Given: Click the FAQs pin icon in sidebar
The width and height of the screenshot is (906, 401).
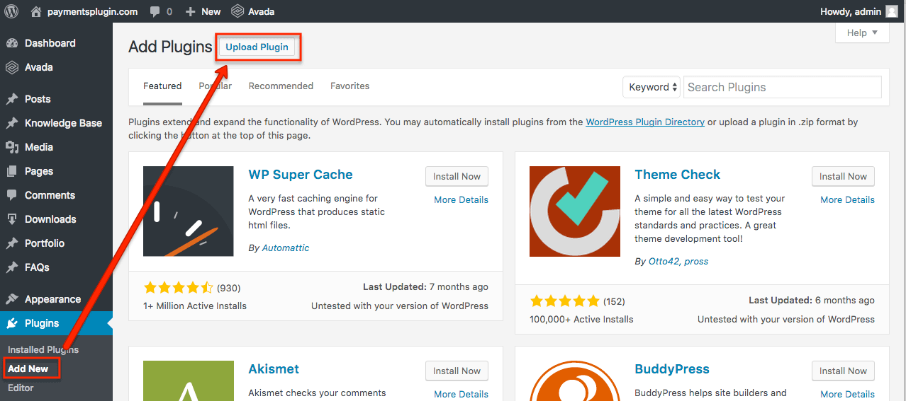Looking at the screenshot, I should (x=12, y=267).
